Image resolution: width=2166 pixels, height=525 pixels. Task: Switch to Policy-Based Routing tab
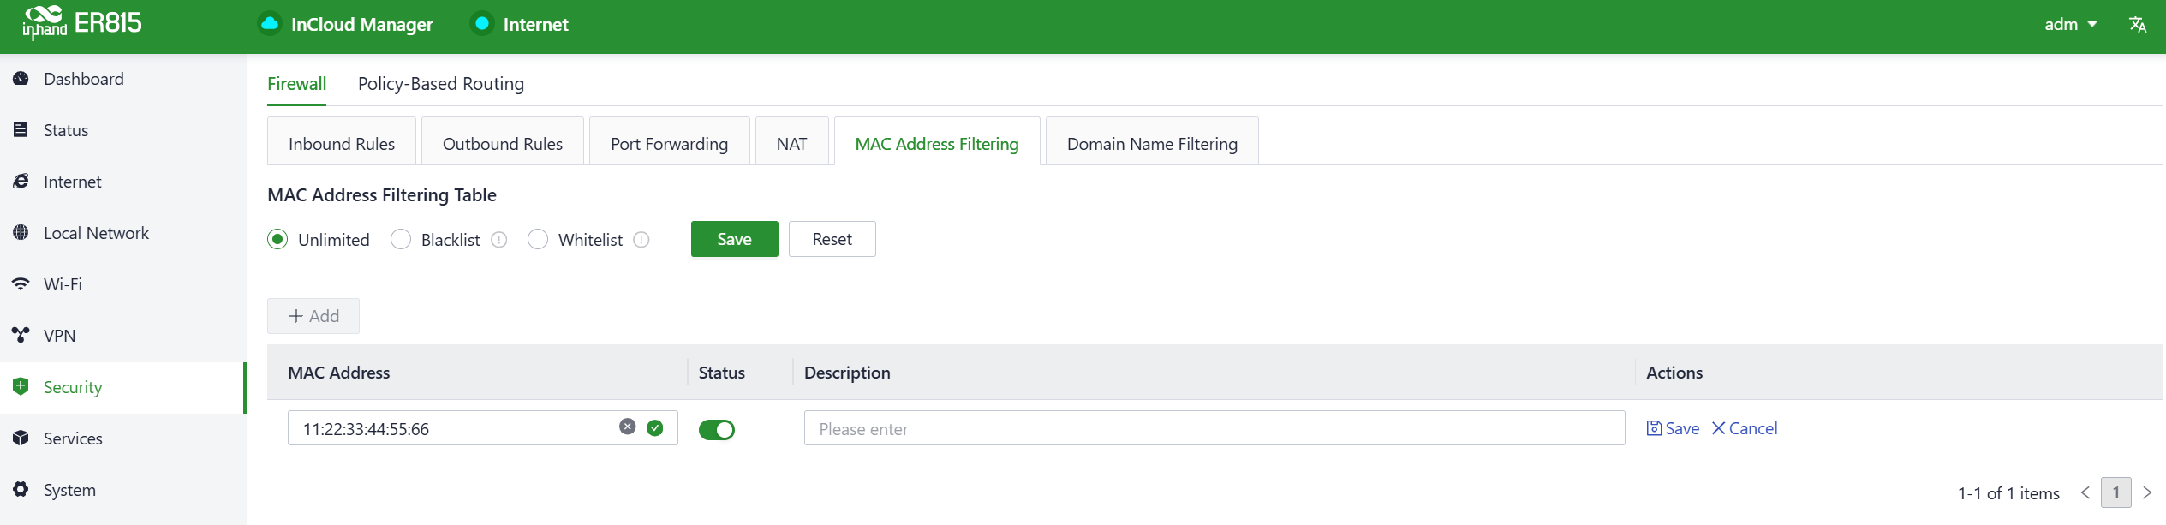click(441, 84)
